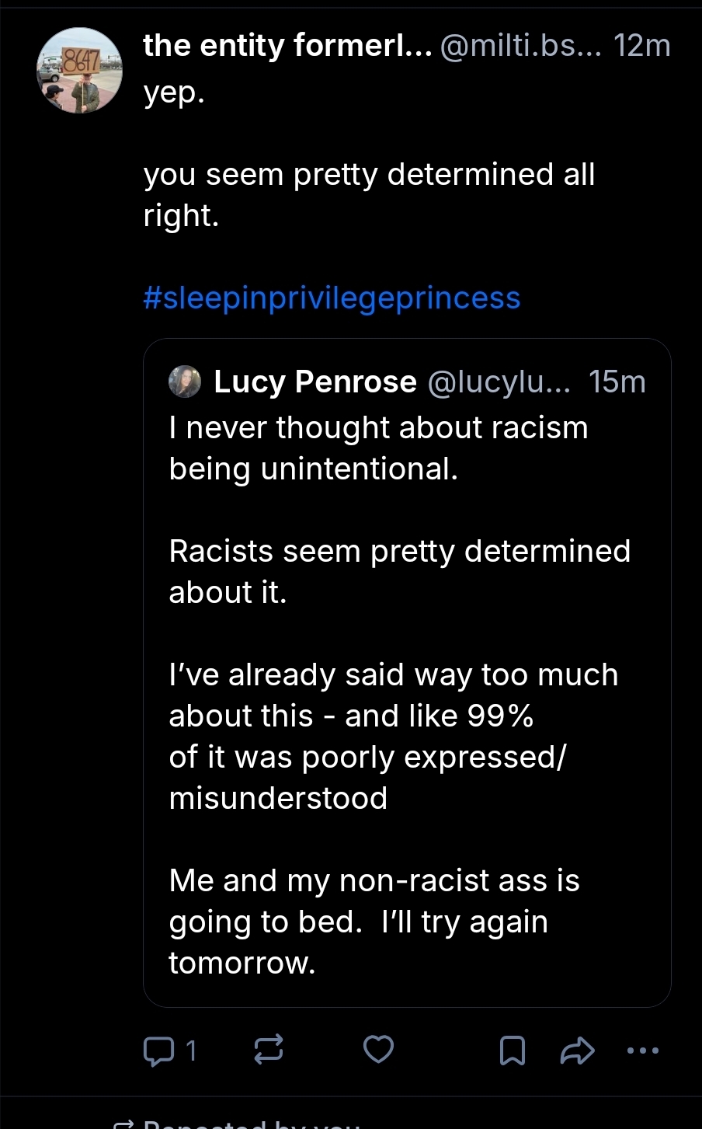
Task: Click Lucy Penrose's small profile picture
Action: tap(185, 382)
